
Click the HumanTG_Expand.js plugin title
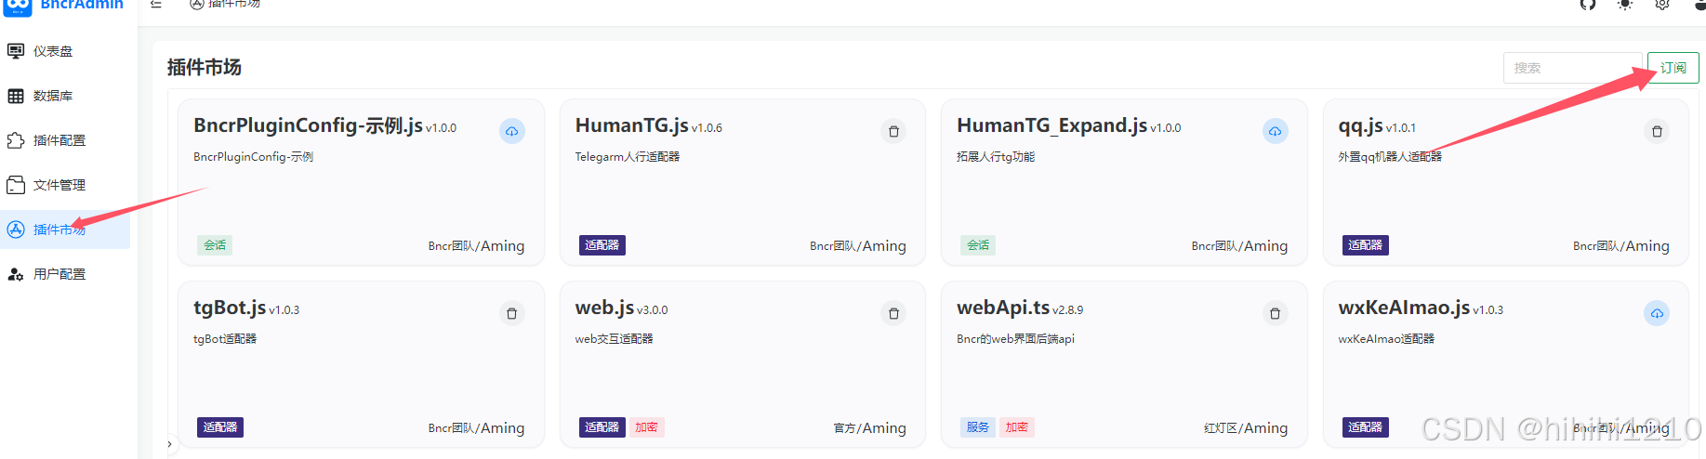tap(1052, 125)
